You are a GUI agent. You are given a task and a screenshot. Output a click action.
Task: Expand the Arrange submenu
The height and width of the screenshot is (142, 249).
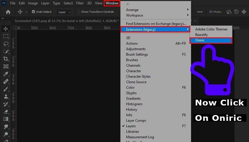click(x=156, y=10)
